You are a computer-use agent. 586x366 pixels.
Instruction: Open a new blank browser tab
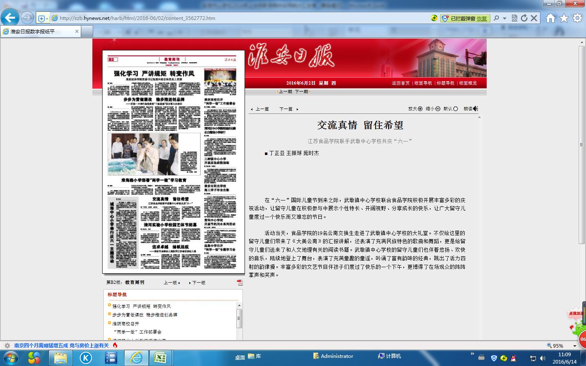click(87, 31)
